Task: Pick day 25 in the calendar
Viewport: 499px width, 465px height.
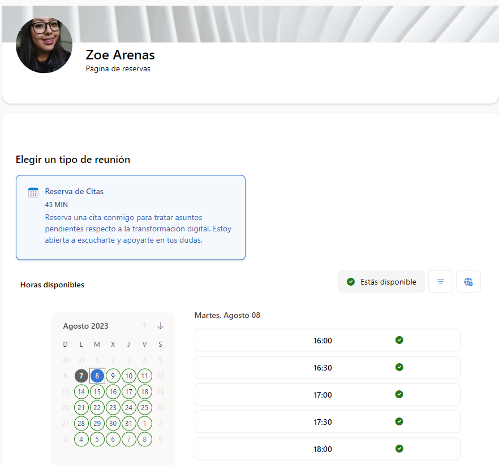Action: pos(144,407)
